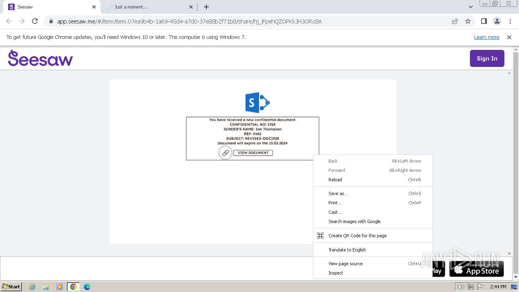Click the round link icon beside View Document

point(225,153)
